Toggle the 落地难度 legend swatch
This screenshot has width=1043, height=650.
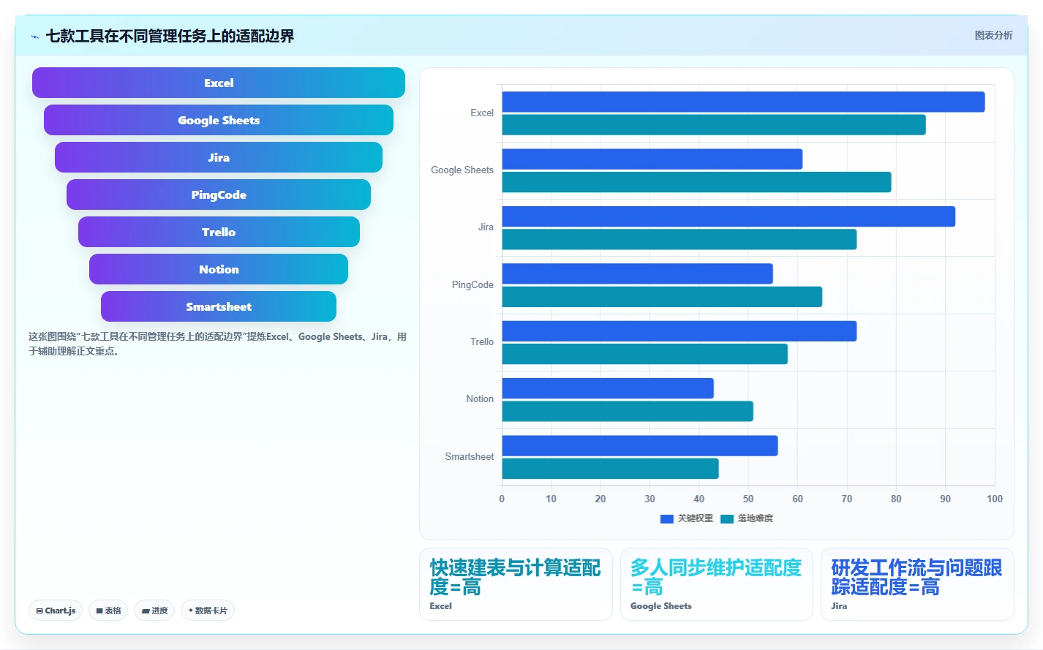click(x=727, y=518)
